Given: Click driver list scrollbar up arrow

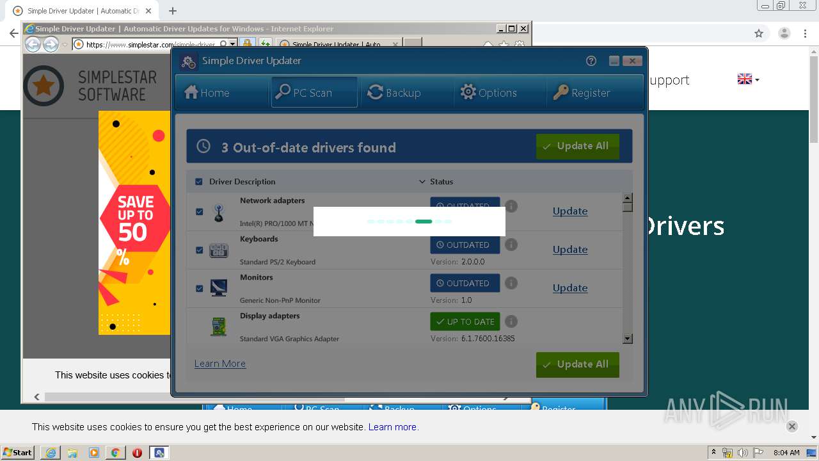Looking at the screenshot, I should [628, 198].
